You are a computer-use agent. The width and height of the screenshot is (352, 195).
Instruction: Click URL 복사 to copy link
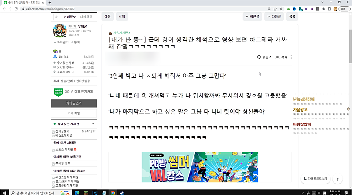coord(281,58)
